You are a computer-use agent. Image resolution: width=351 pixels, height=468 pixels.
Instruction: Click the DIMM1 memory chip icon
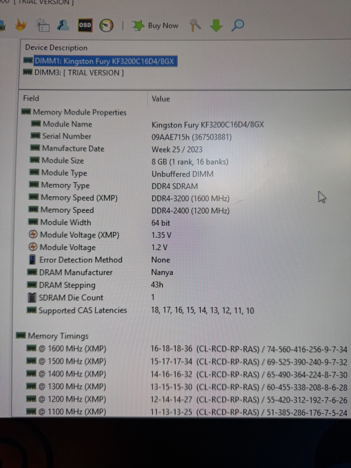(x=28, y=60)
